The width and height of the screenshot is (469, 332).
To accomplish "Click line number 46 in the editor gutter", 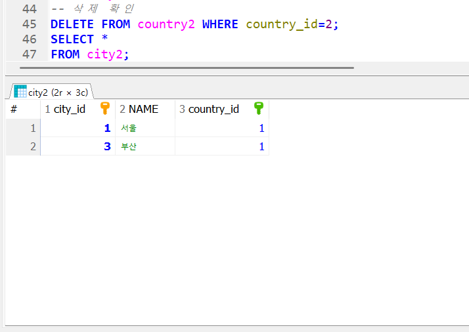I will coord(30,39).
